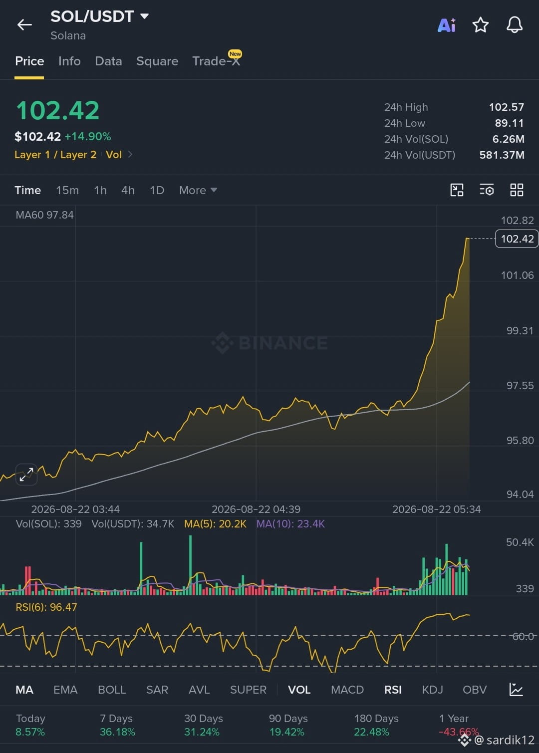
Task: Open indicator chart settings icon
Action: [516, 690]
